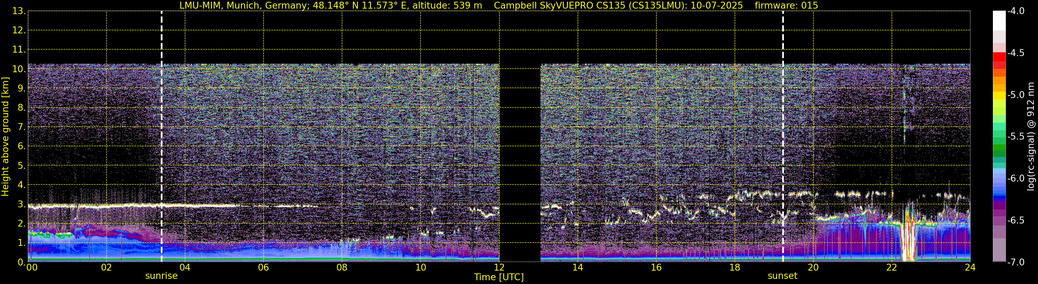
Task: Click the "22" tick label on the time axis
Action: click(892, 267)
